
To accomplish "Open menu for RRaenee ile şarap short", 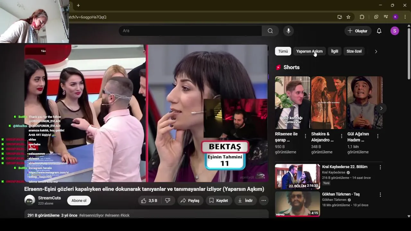I will (x=305, y=136).
